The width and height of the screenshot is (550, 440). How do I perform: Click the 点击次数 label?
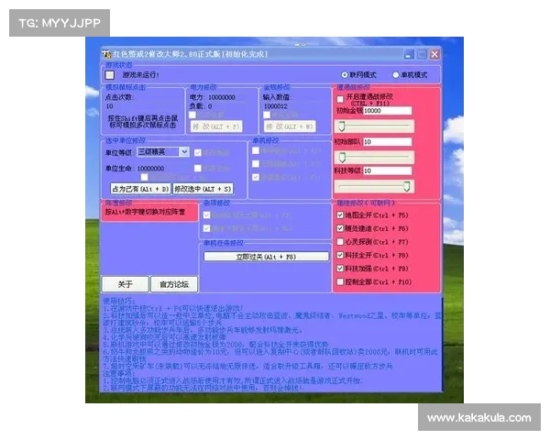[x=119, y=97]
